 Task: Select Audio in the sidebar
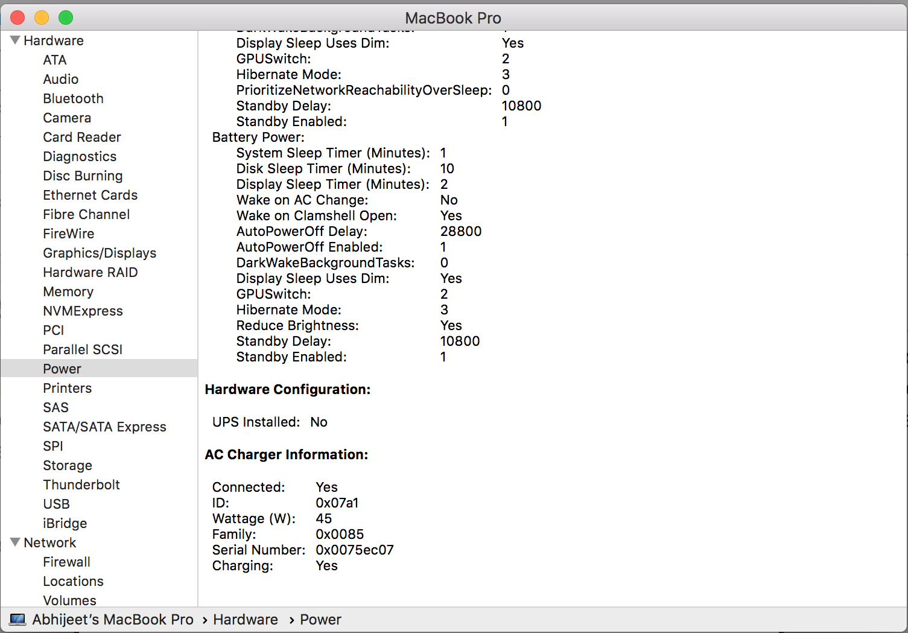[61, 79]
